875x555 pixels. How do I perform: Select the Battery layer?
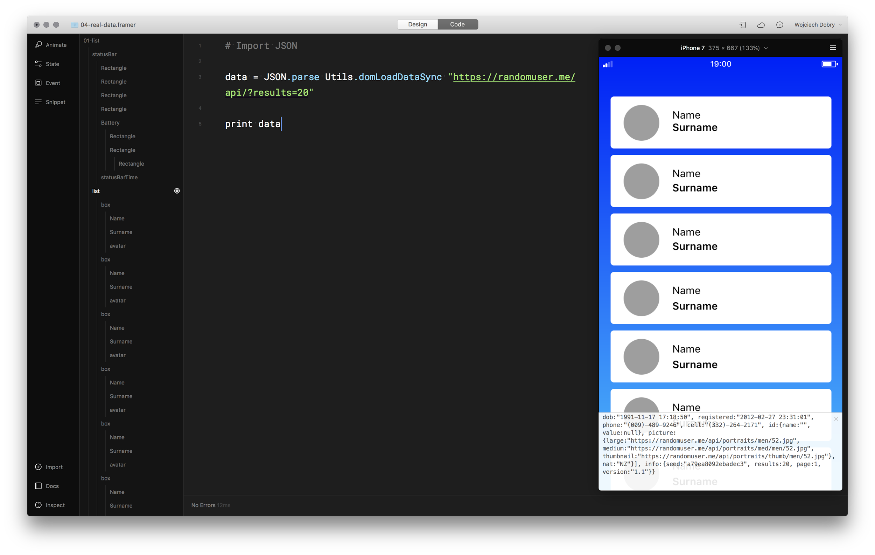[110, 123]
